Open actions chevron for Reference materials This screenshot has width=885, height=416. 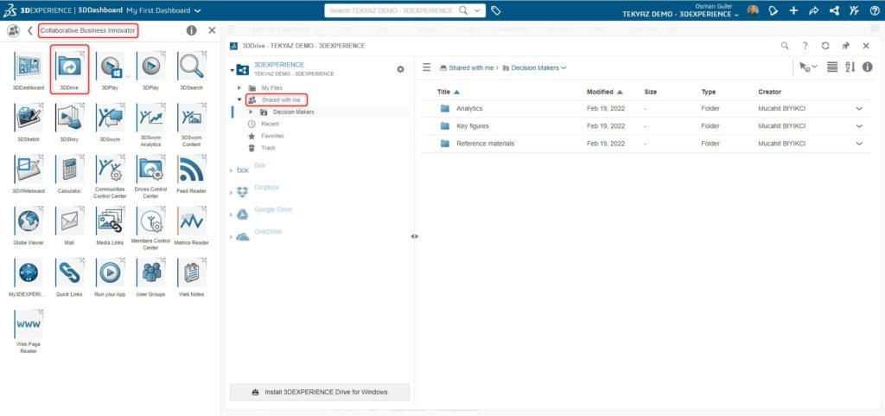click(859, 144)
